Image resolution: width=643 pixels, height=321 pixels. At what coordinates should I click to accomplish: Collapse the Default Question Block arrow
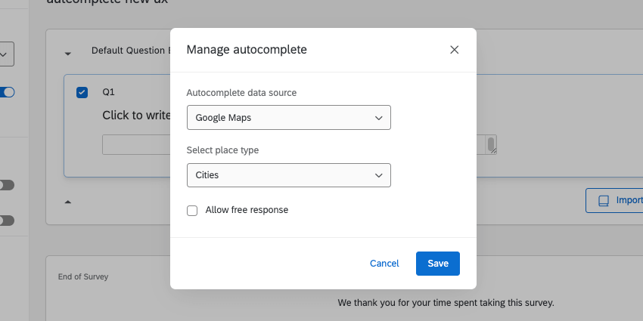(x=68, y=54)
